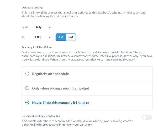158x132 pixels.
Task: Select Never, I'll do this manually radio
Action: point(27,102)
